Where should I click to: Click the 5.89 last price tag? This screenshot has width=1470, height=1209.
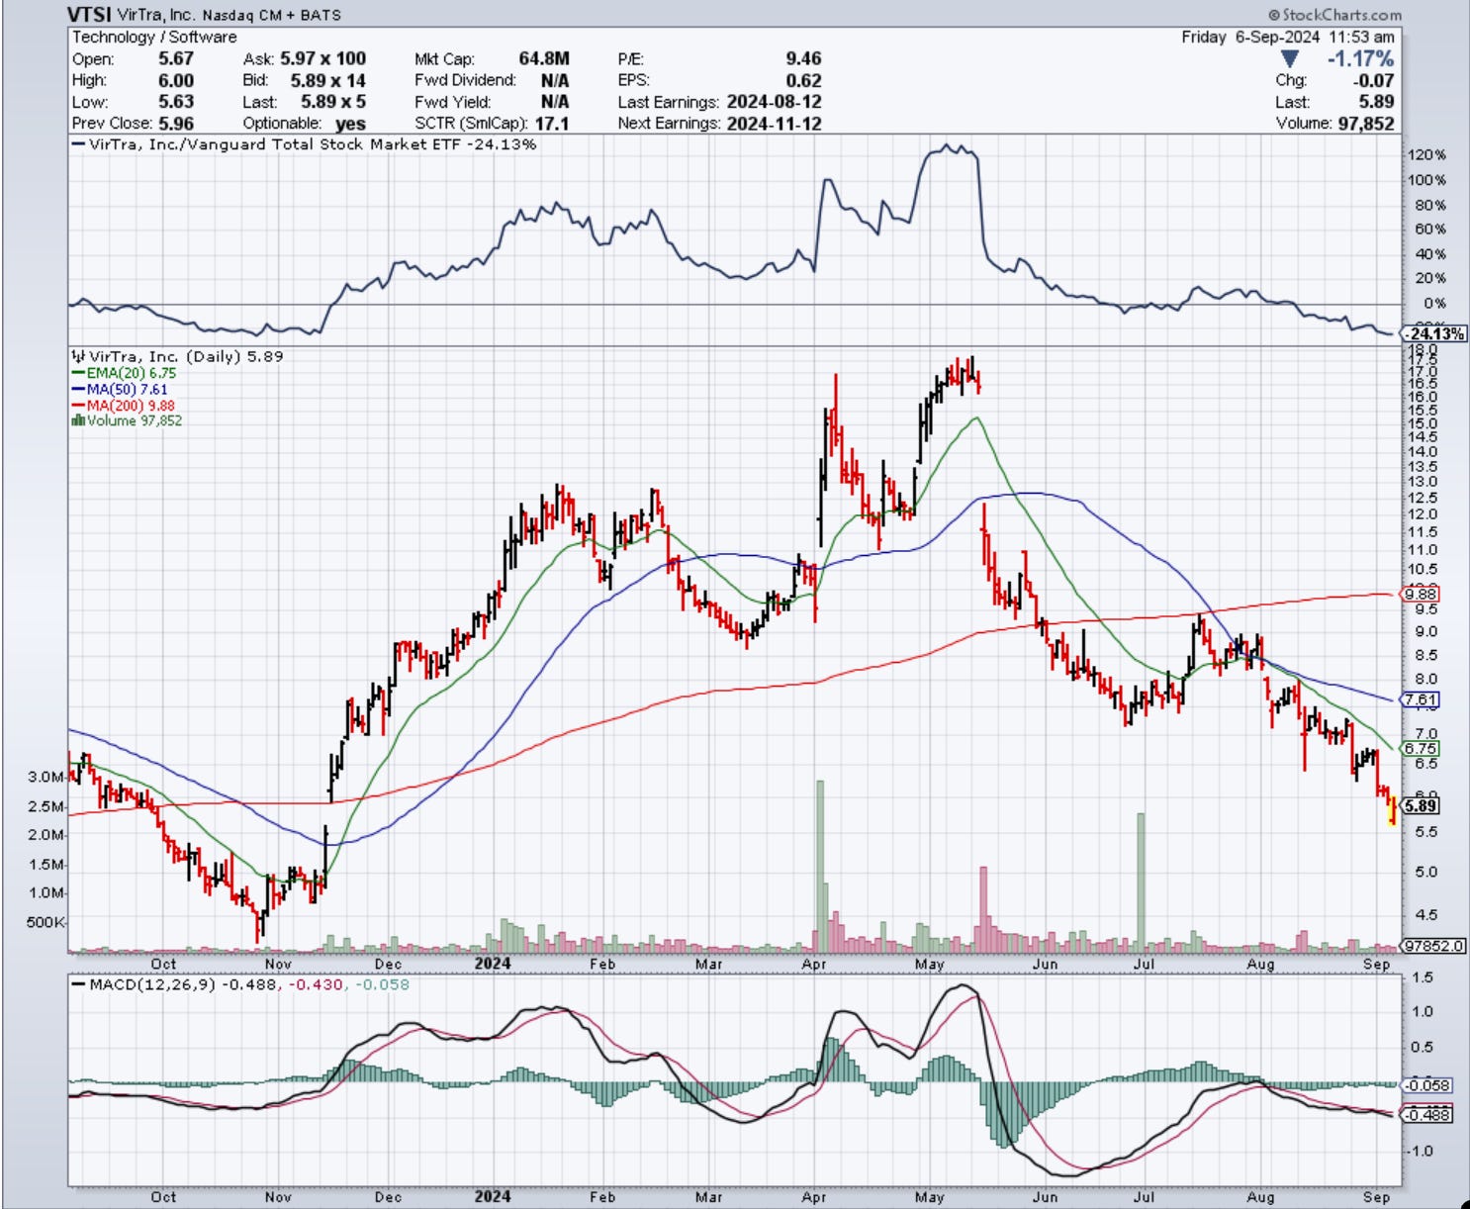pos(1421,805)
